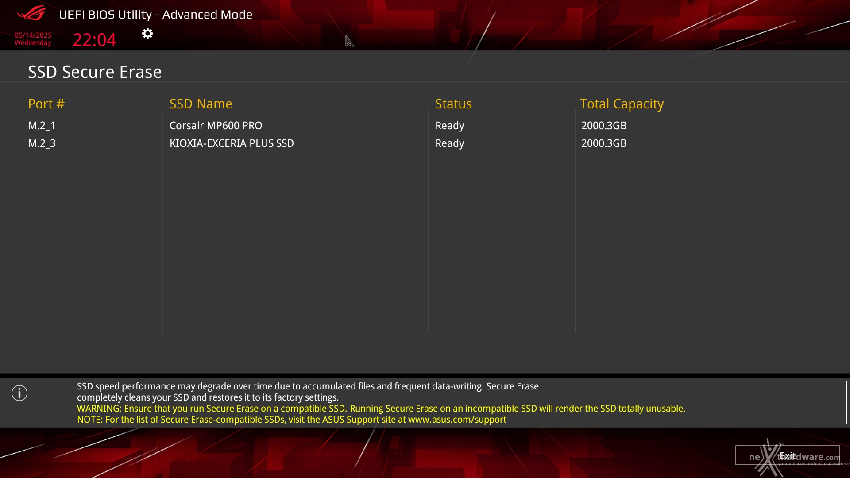Click the UEFI BIOS Utility - Advanced Mode title

tap(155, 15)
